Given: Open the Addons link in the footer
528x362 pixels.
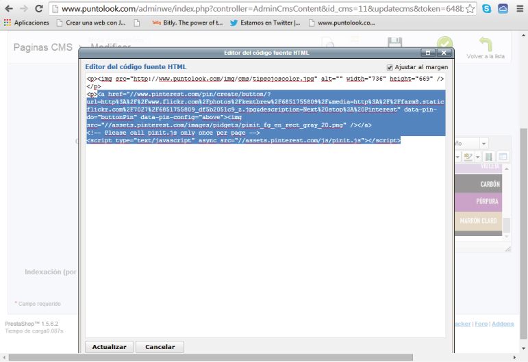Looking at the screenshot, I should point(503,324).
